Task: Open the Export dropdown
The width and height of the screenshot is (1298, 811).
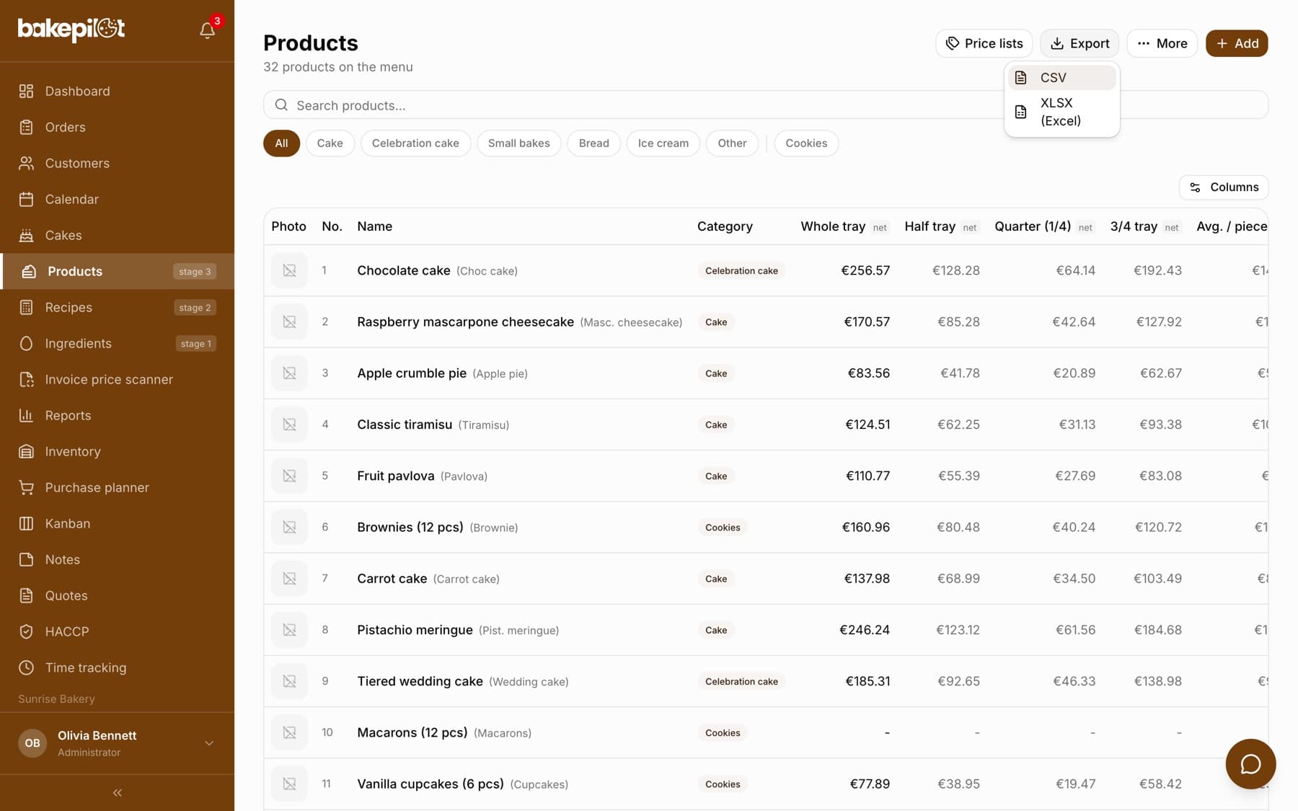Action: coord(1080,43)
